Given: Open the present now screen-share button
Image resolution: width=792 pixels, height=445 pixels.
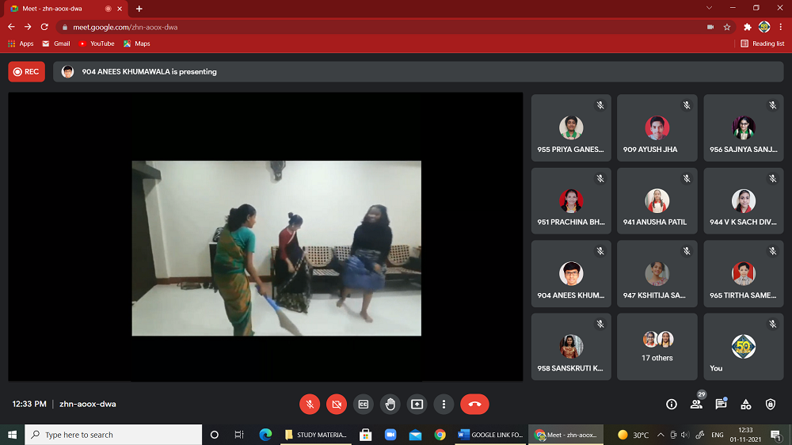Looking at the screenshot, I should [417, 404].
